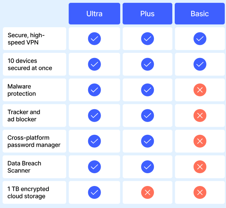Click Basic red X for Data Breach Scanner
Image resolution: width=226 pixels, height=208 pixels.
coord(200,167)
